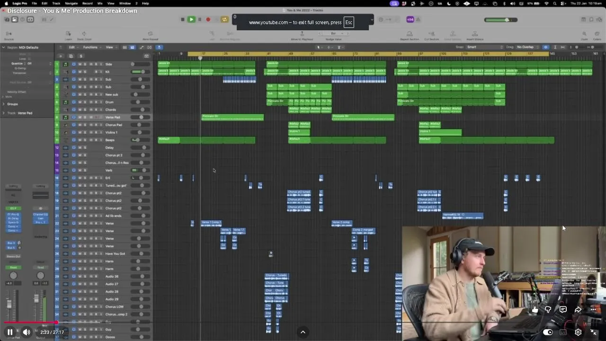Open the Mixer icon in control bar
Image resolution: width=606 pixels, height=341 pixels.
pyautogui.click(x=44, y=19)
